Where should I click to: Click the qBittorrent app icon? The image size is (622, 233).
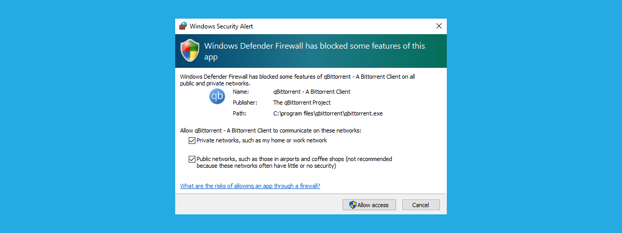click(x=217, y=96)
